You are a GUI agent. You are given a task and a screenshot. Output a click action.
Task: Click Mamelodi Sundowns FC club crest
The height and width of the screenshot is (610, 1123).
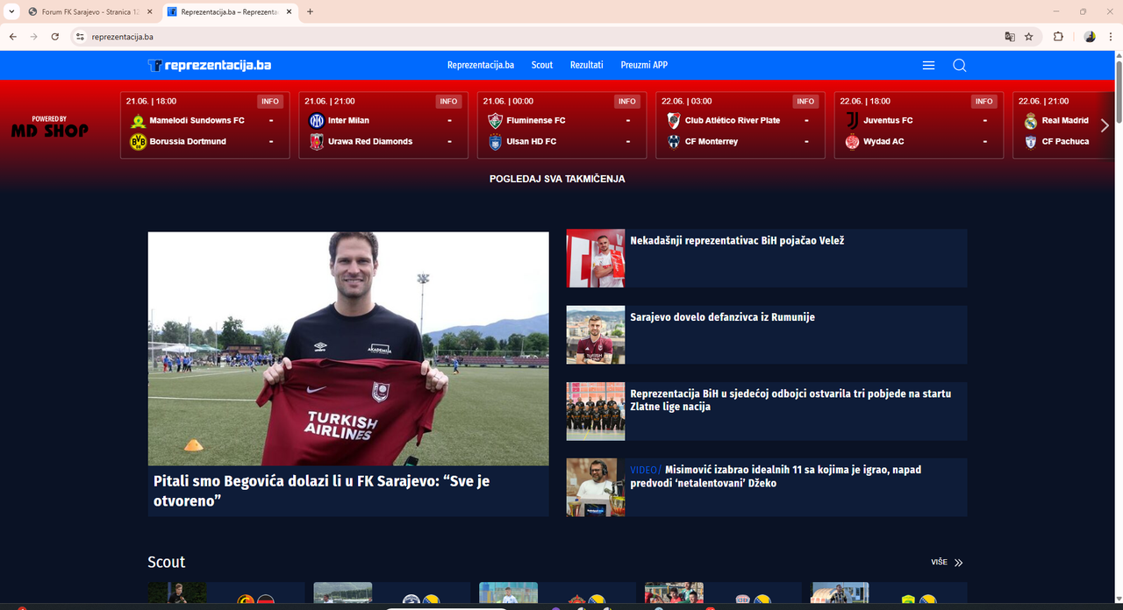(138, 121)
